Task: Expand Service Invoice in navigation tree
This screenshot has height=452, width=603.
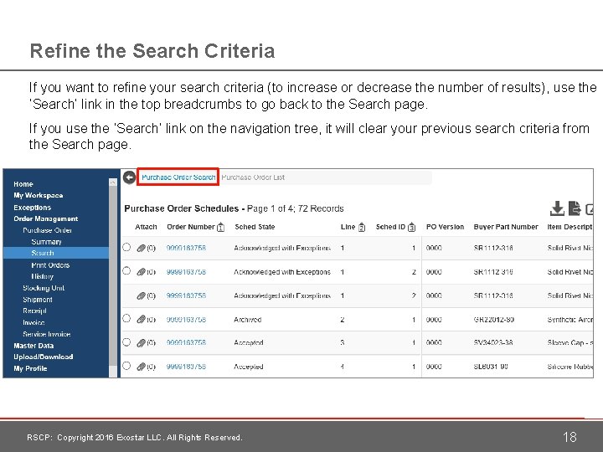Action: pos(47,334)
